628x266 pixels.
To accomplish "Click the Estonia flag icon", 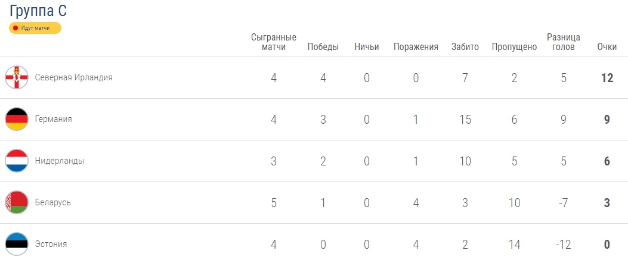I will pos(17,243).
